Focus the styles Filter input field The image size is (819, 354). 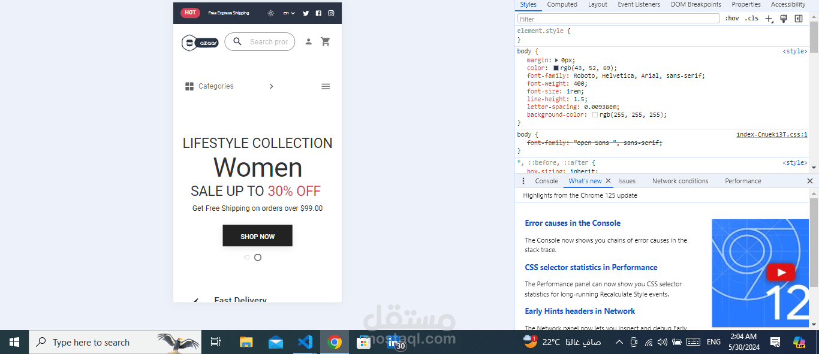[618, 19]
